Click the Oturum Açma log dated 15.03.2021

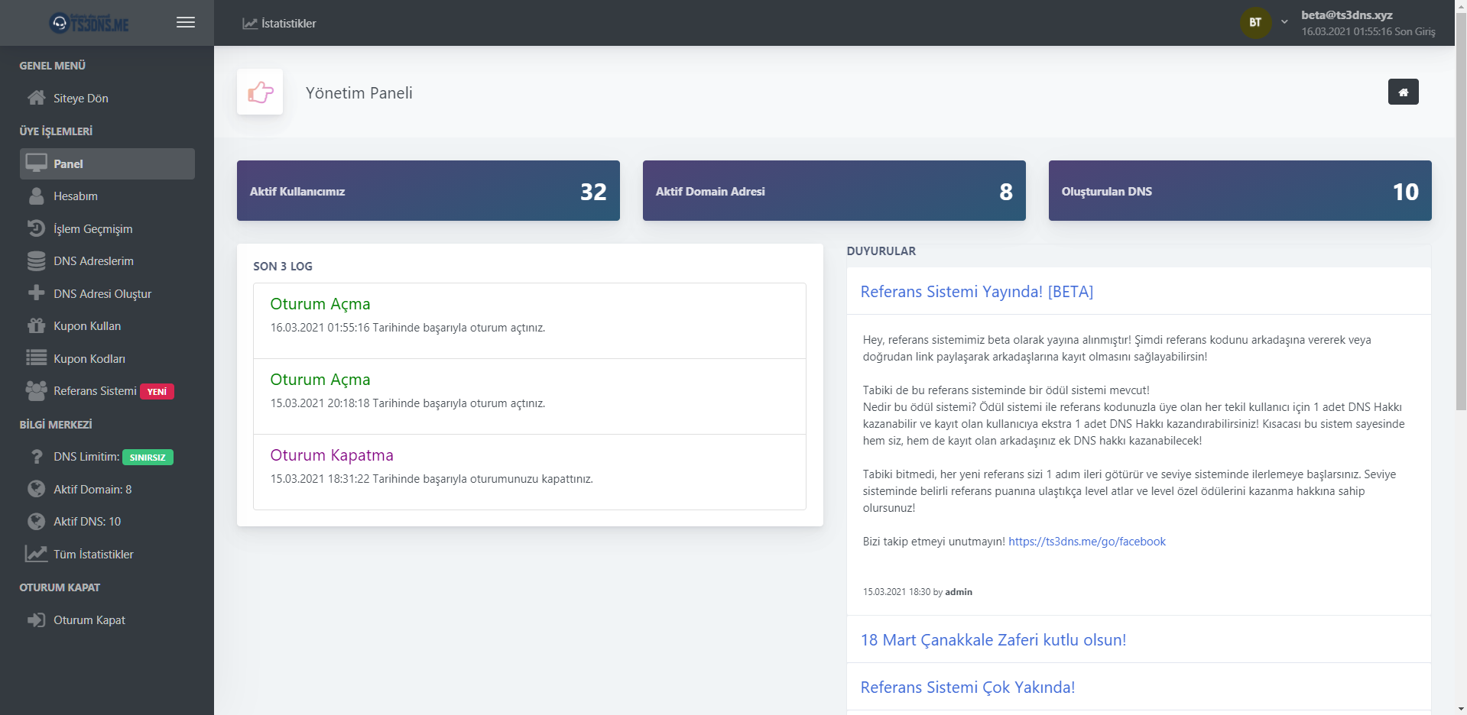529,396
